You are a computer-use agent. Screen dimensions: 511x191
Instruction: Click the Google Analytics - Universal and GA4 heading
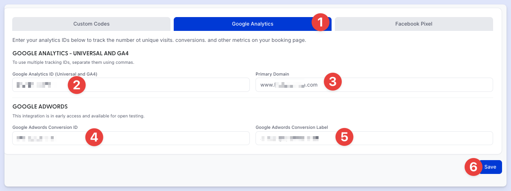[x=71, y=53]
